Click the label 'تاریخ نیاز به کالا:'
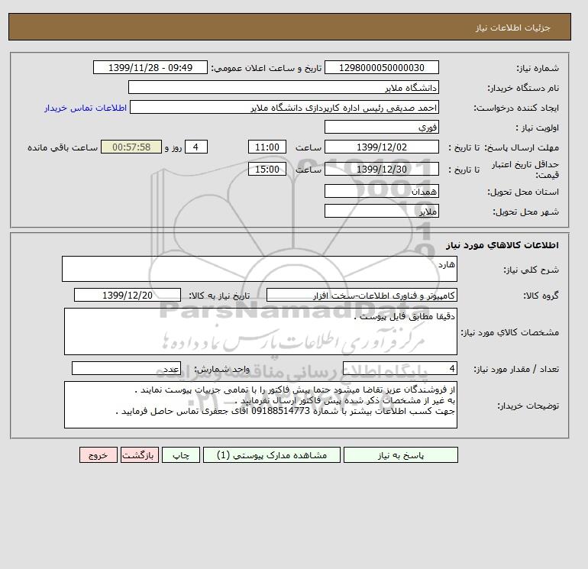Viewport: 588px width, 569px height. [x=219, y=296]
